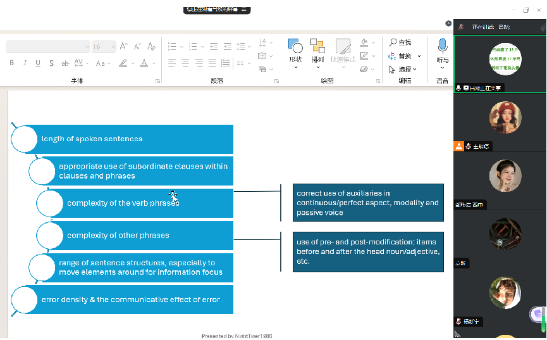Click the clear formatting icon
Viewport: 547px width, 340px height.
(x=151, y=47)
